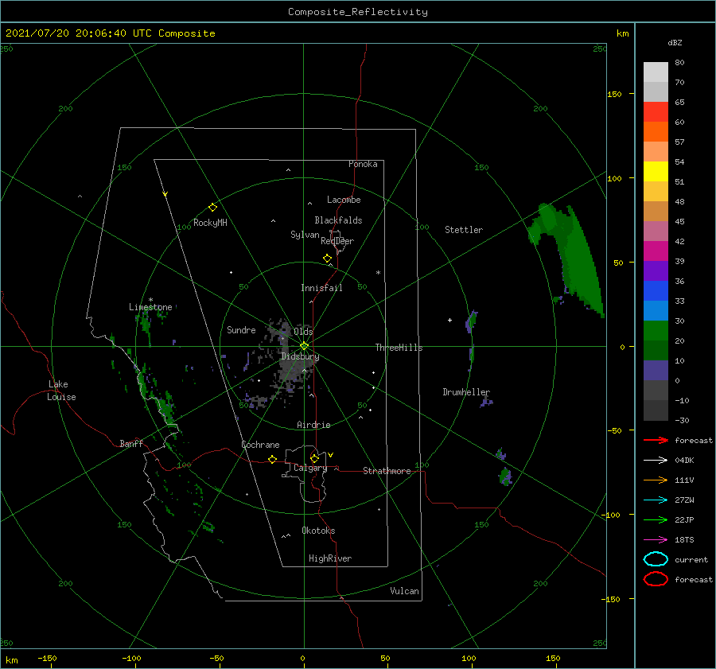Click the green 22JP arrow icon

[656, 519]
